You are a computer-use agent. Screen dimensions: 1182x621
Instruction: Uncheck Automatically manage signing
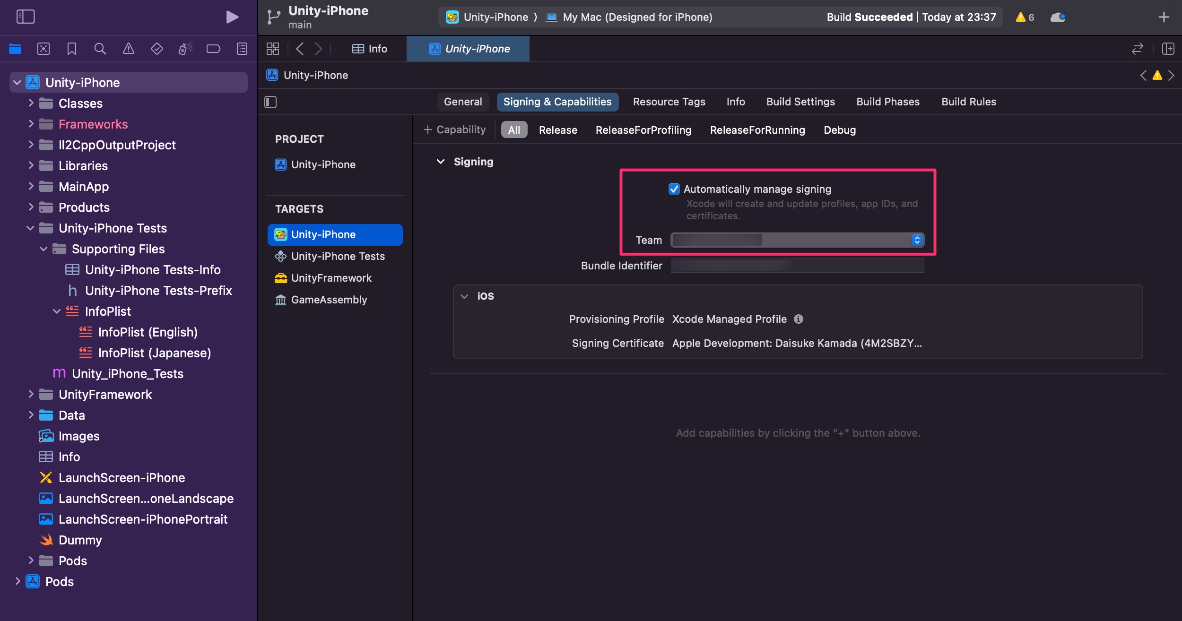point(674,189)
